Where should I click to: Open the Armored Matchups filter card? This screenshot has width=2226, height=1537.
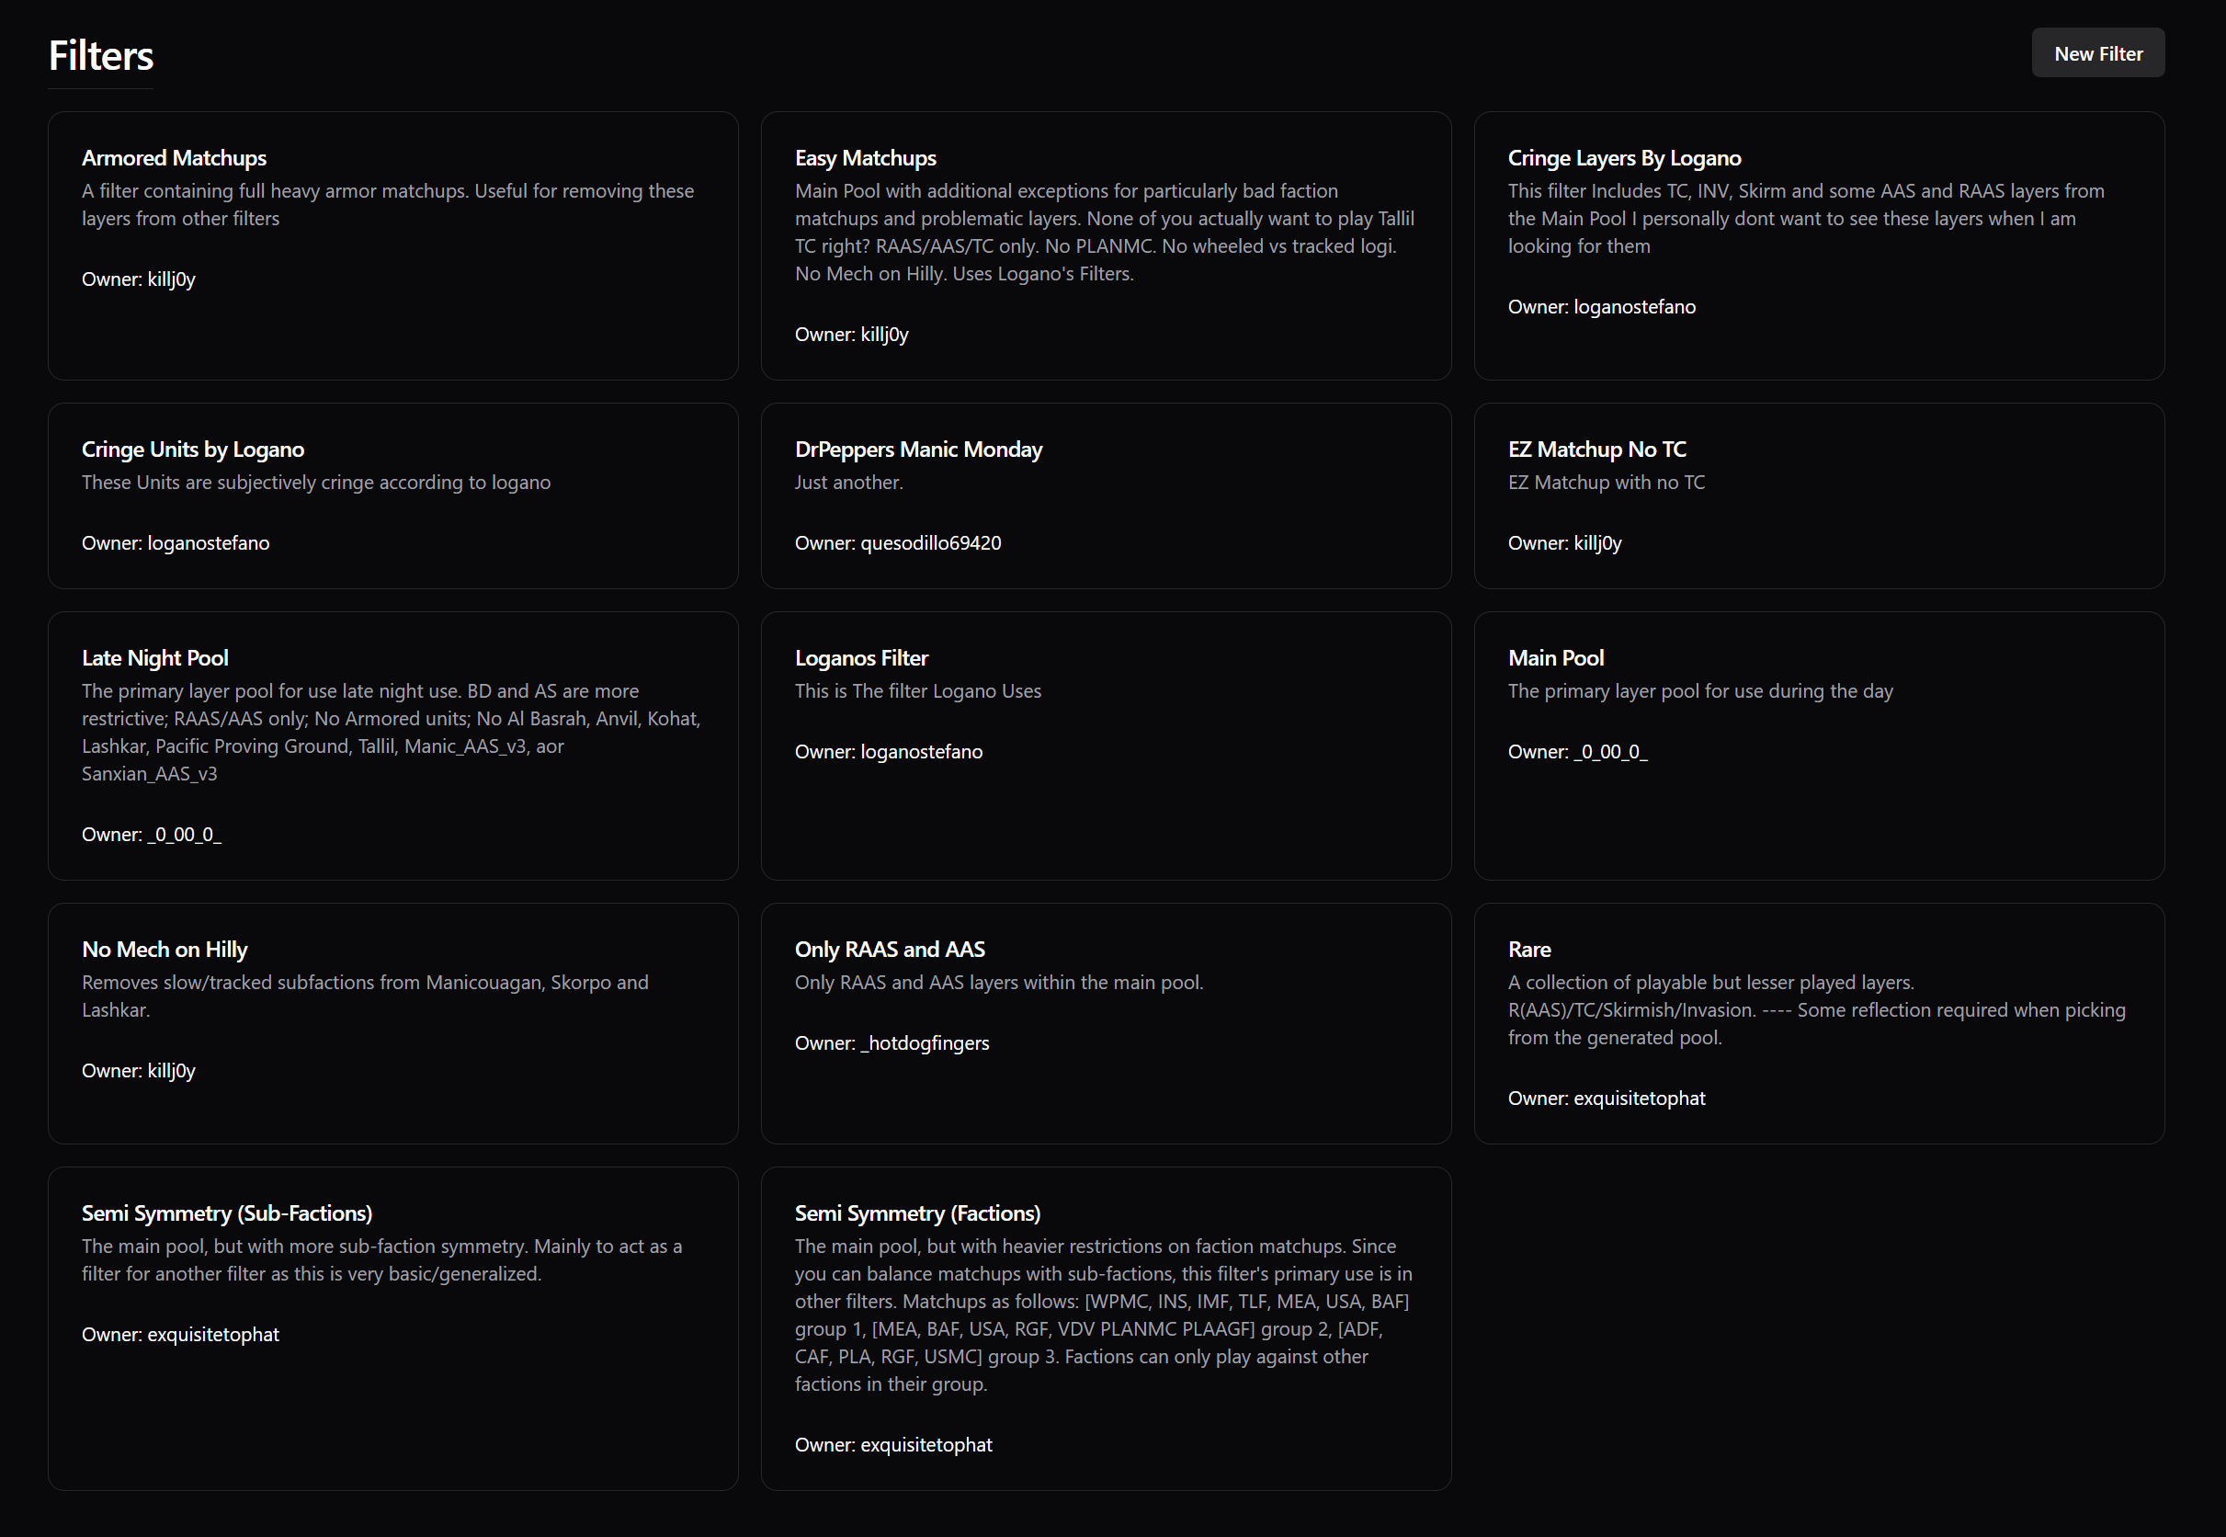pyautogui.click(x=392, y=245)
